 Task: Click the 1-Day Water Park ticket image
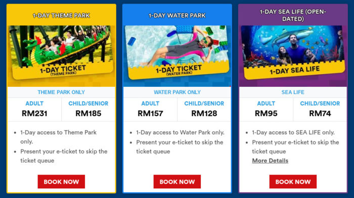[x=177, y=53]
